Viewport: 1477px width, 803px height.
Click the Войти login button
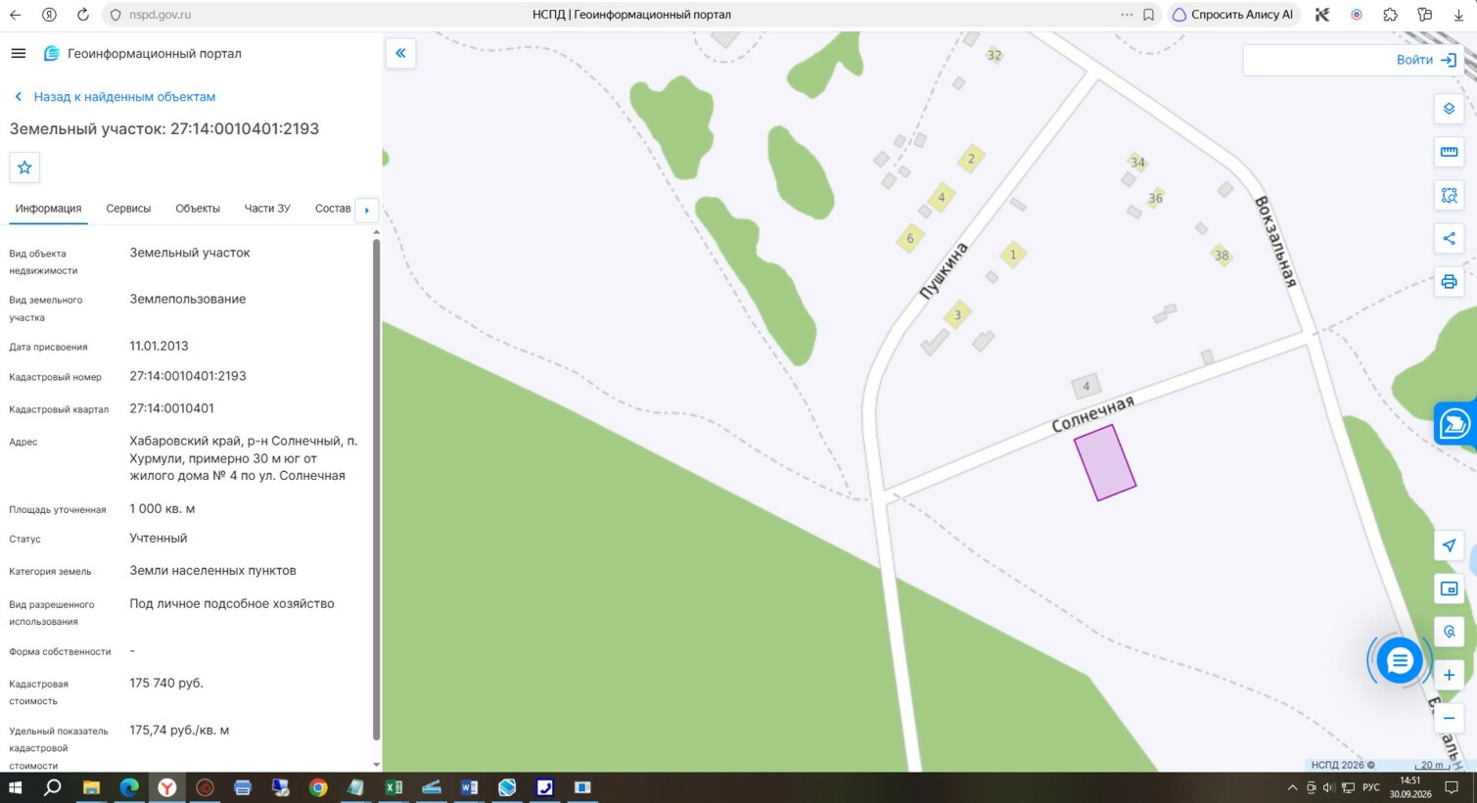pyautogui.click(x=1426, y=60)
